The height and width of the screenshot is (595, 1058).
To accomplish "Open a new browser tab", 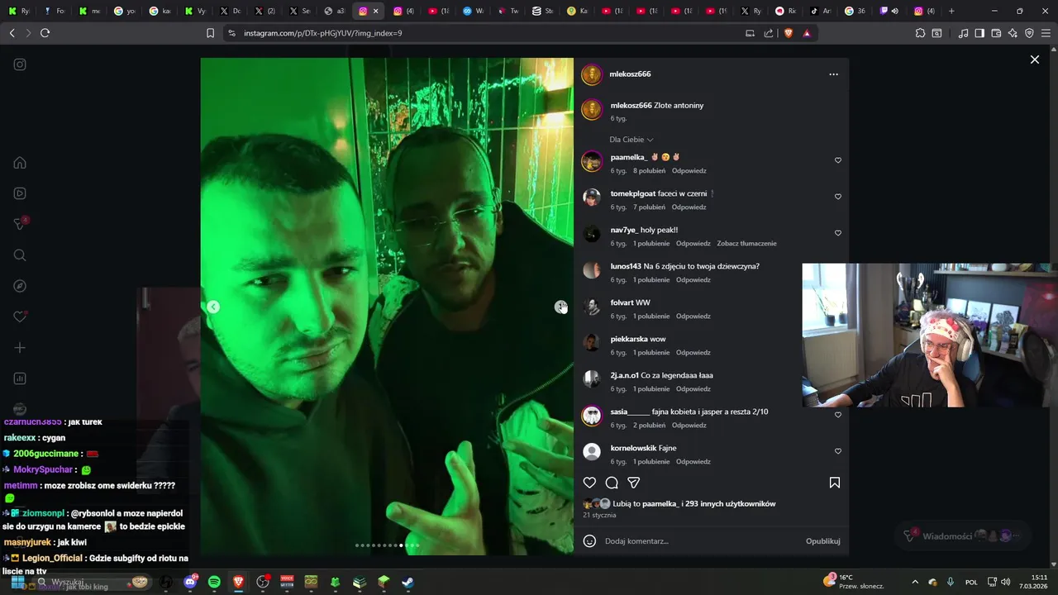I will (x=951, y=11).
